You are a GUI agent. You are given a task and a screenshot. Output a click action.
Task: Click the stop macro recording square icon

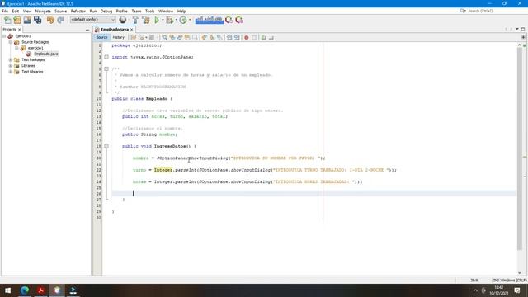[254, 37]
